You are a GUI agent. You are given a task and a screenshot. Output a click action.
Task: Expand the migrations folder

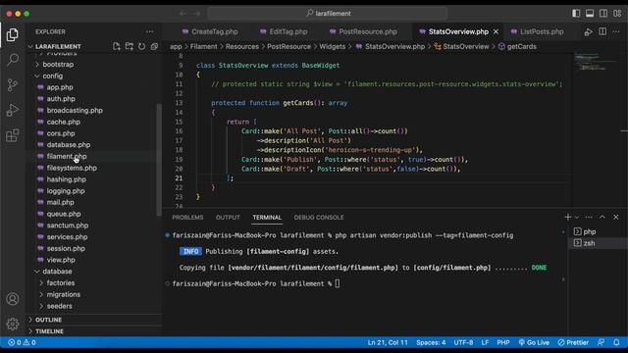(63, 294)
